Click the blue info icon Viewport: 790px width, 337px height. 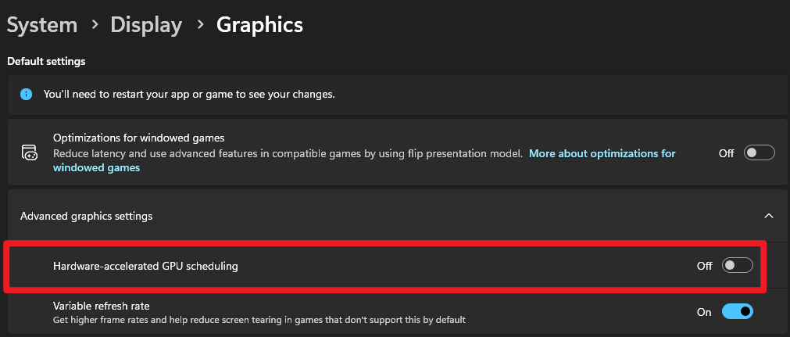click(27, 94)
